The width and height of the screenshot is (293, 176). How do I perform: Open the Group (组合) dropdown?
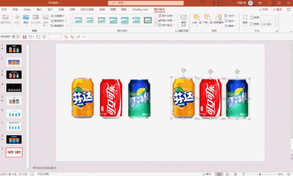point(230,21)
